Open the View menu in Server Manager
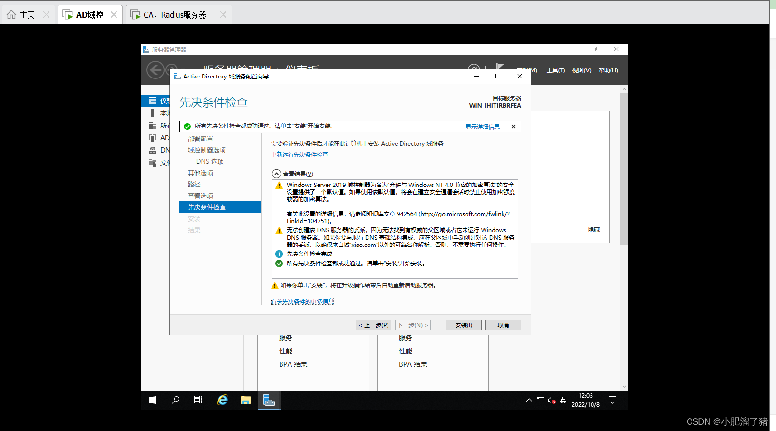 (582, 70)
